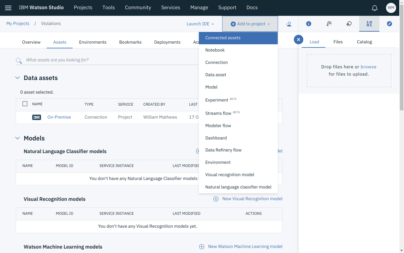Viewport: 404px width, 253px height.
Task: Toggle the find and add data panel icon
Action: (x=369, y=24)
